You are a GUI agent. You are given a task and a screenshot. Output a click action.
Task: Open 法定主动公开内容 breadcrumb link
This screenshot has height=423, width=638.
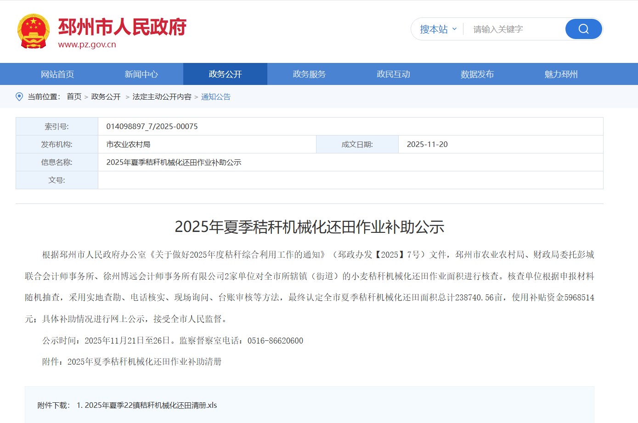162,97
